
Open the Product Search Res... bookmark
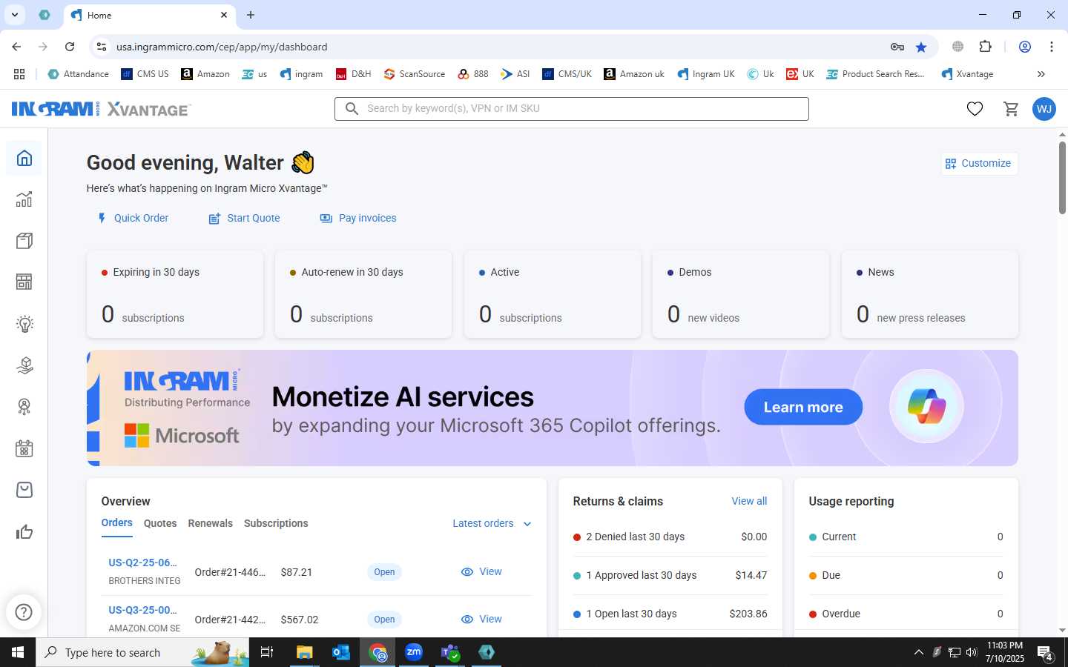coord(875,74)
